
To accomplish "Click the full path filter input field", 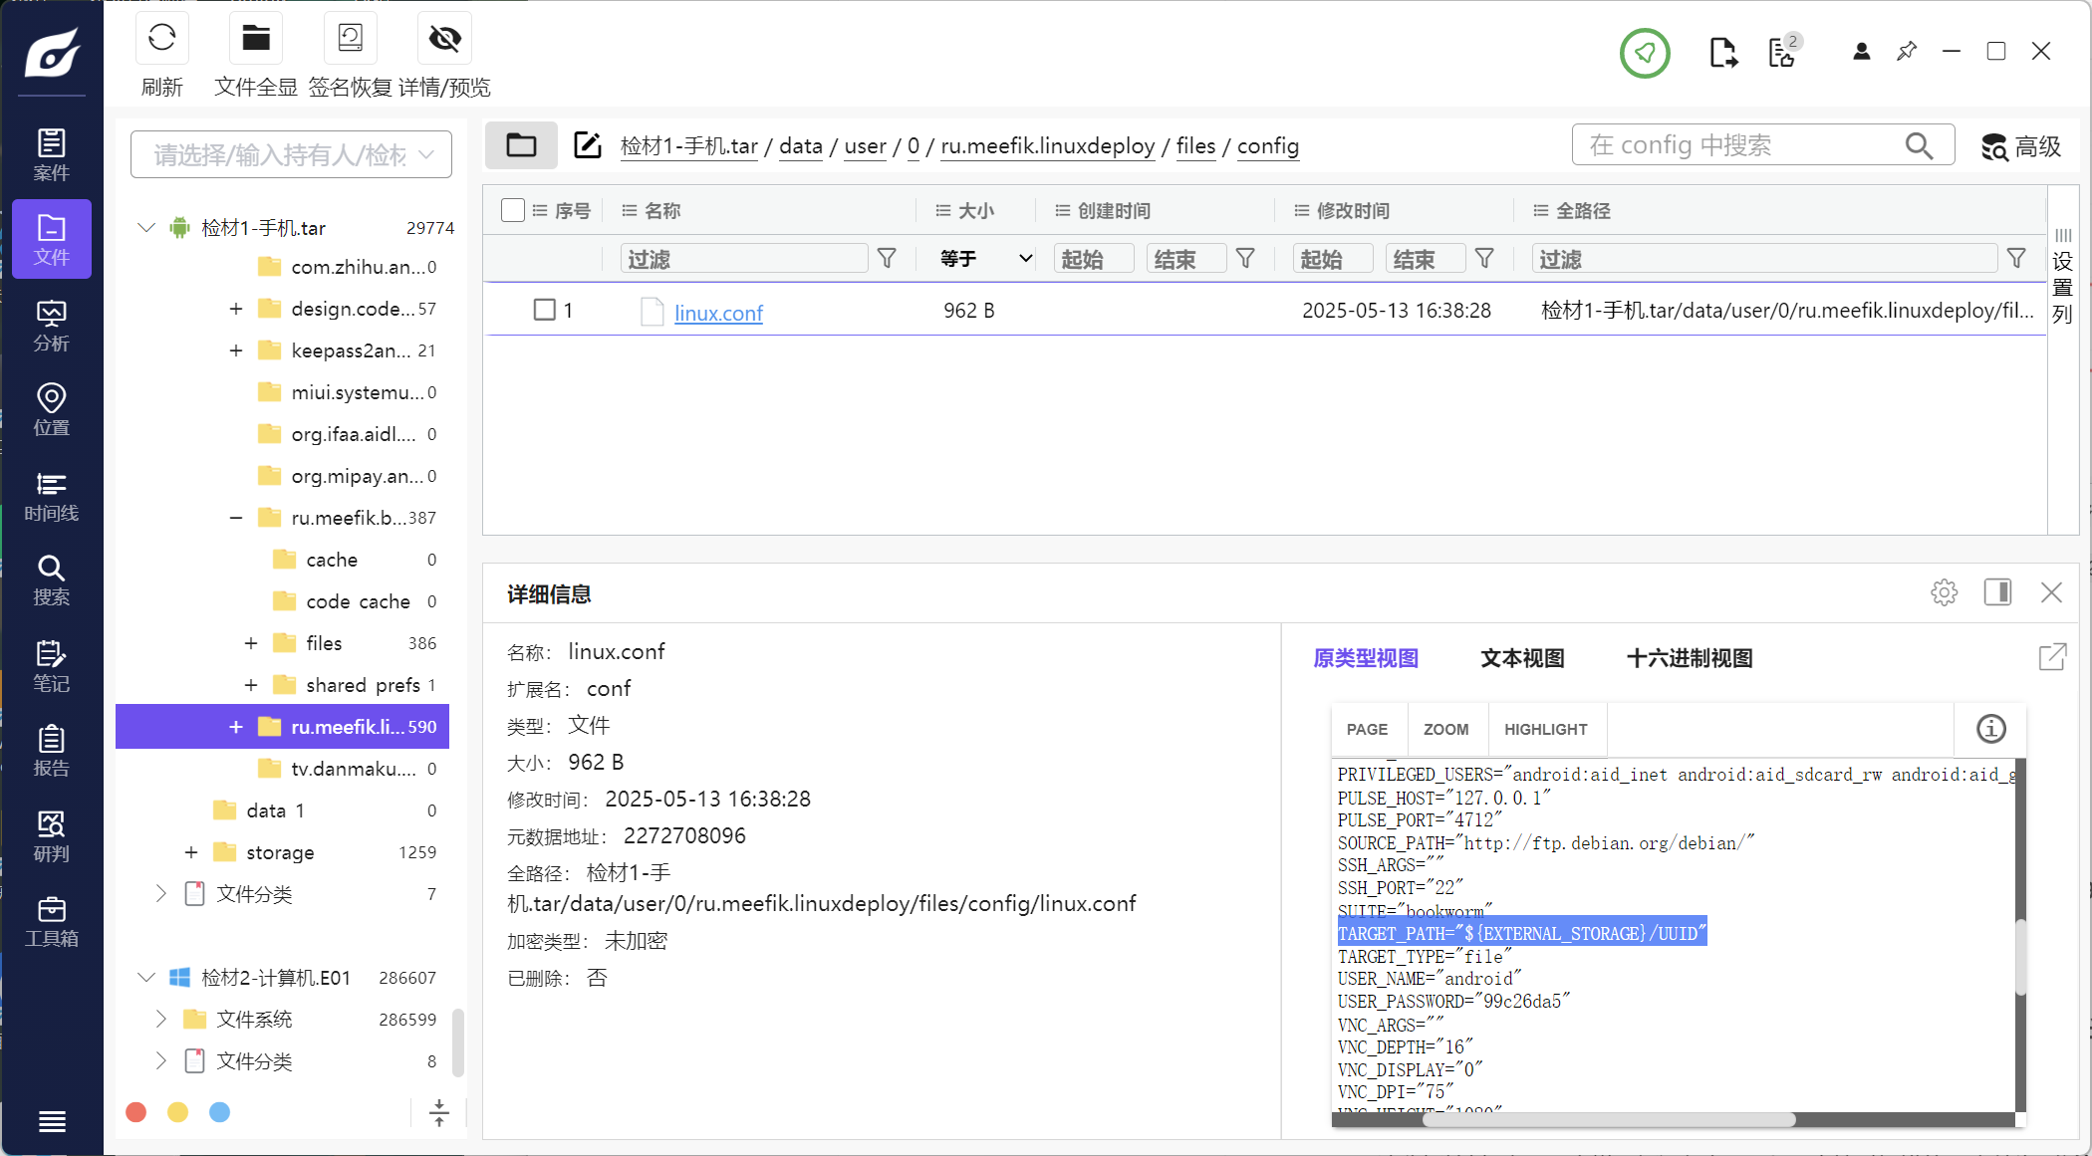I will click(x=1764, y=259).
